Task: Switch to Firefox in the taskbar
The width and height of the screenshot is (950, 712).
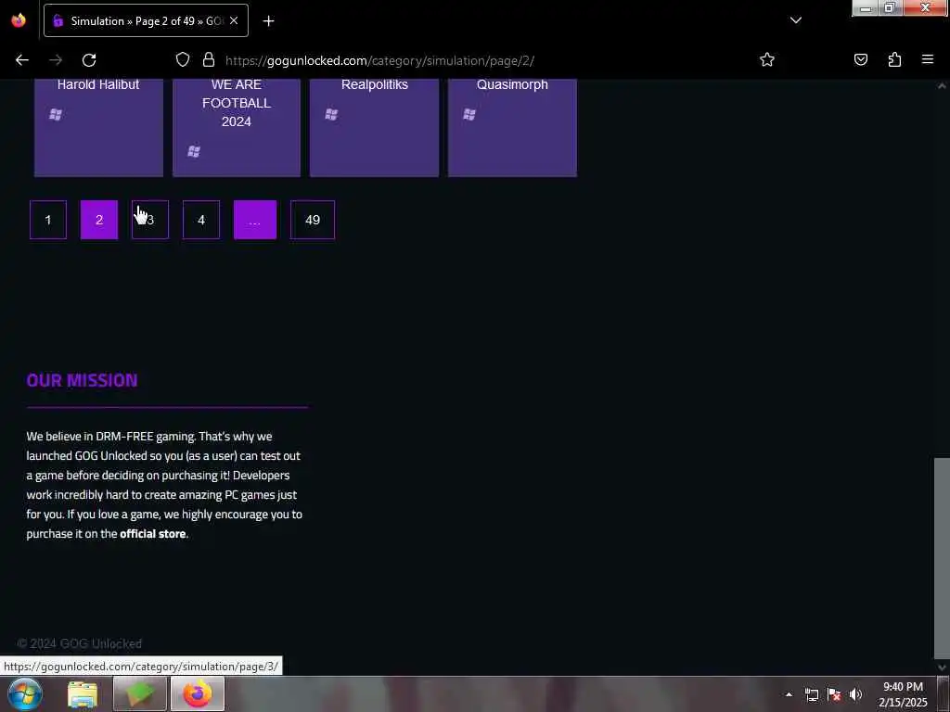Action: [198, 693]
